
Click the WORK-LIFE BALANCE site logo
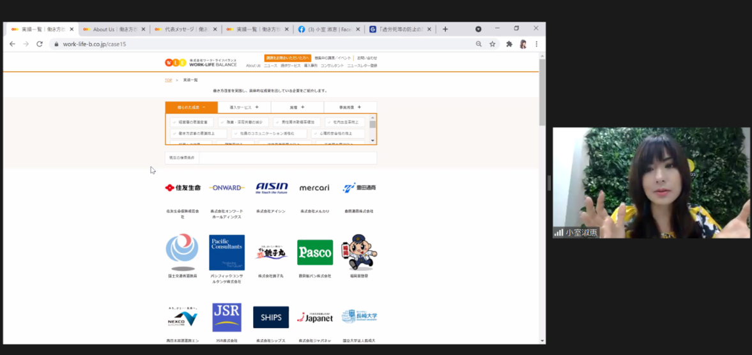click(201, 63)
